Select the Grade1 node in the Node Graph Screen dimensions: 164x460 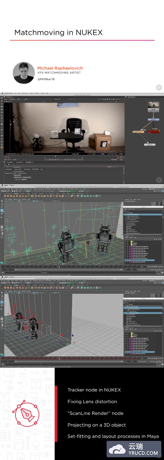[153, 120]
